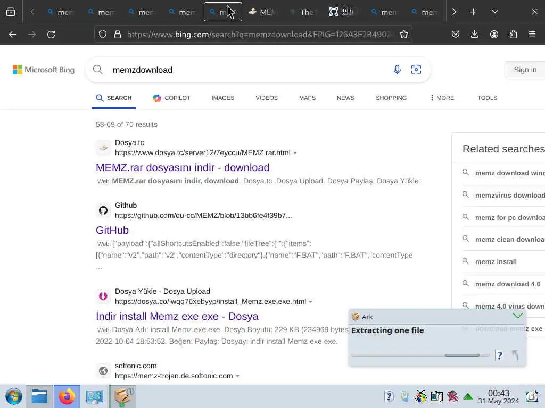
Task: Expand hidden tray icons green arrow
Action: click(468, 396)
